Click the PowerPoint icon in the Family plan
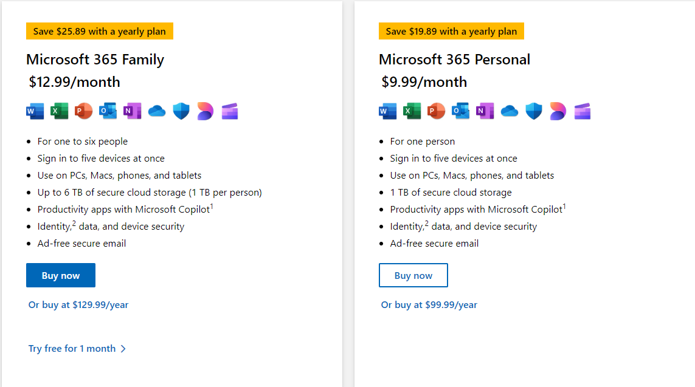 click(x=83, y=111)
